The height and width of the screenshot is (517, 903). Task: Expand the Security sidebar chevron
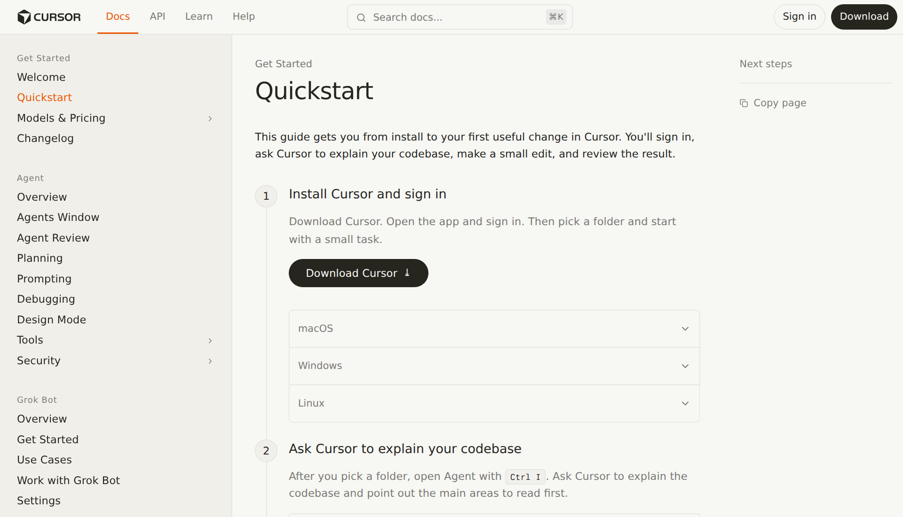[210, 361]
